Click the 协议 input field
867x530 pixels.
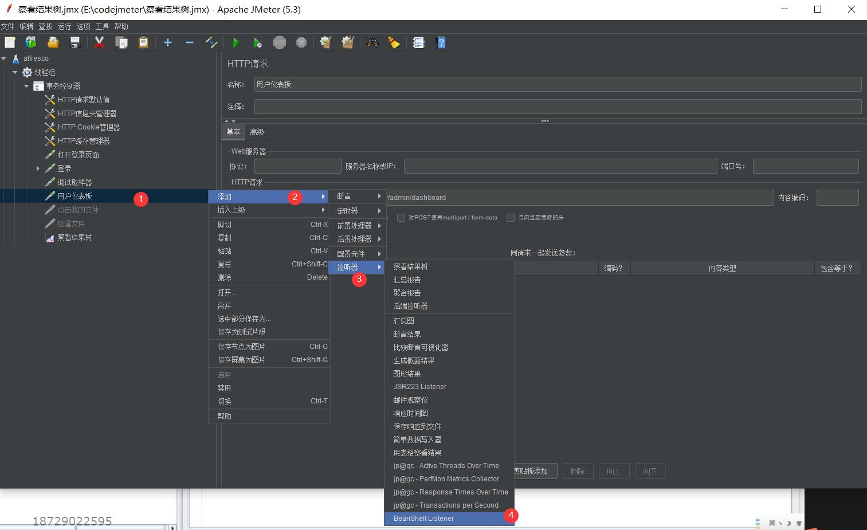(297, 166)
